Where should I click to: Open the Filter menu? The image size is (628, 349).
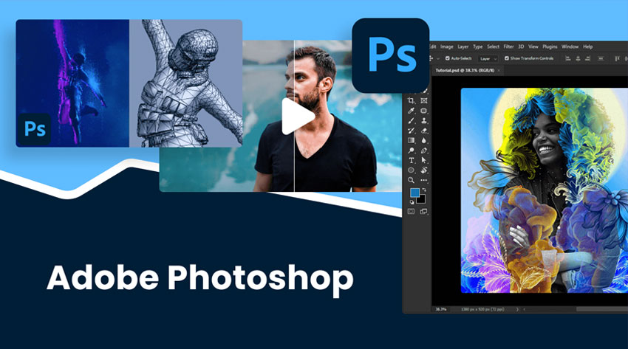coord(508,46)
